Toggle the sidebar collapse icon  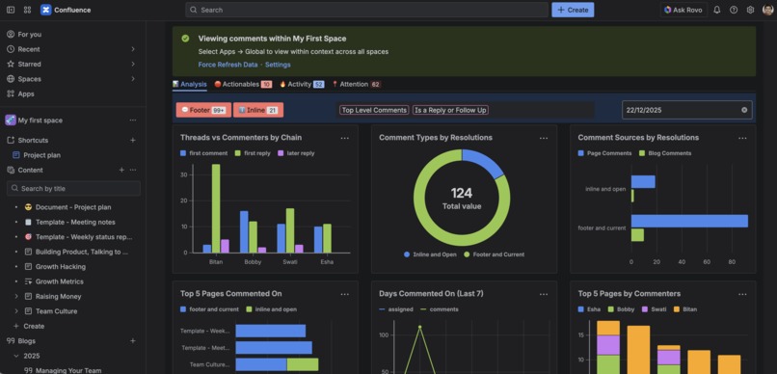pyautogui.click(x=11, y=10)
